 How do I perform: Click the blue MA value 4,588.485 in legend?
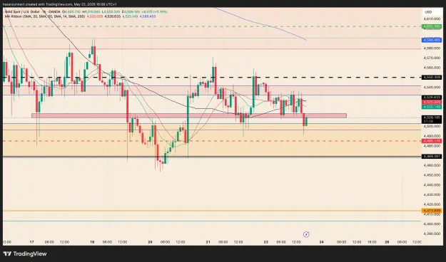[148, 16]
